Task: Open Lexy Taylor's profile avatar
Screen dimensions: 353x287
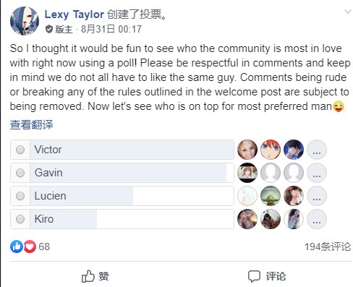Action: (25, 21)
